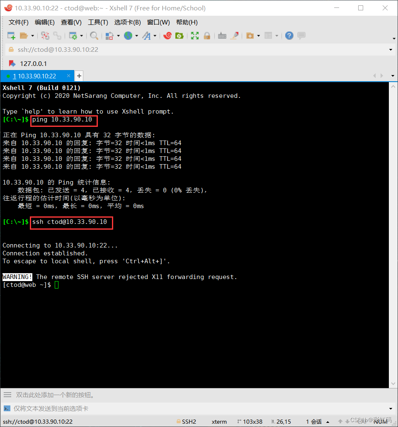Click the quick-button bar hamburger icon
The width and height of the screenshot is (398, 427).
(x=7, y=395)
